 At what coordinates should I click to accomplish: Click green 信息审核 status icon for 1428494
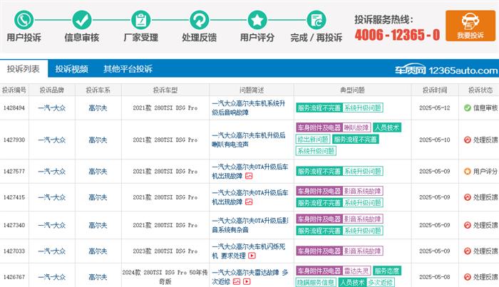(467, 108)
